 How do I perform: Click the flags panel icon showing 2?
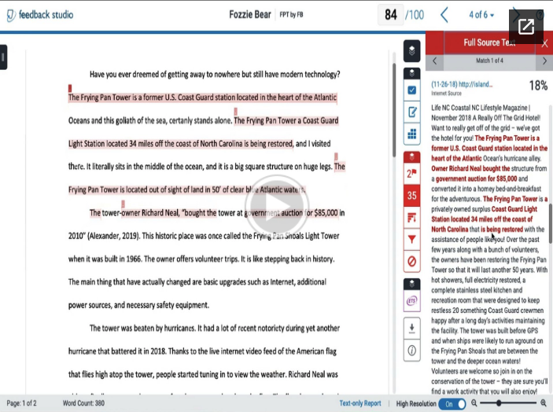[411, 174]
